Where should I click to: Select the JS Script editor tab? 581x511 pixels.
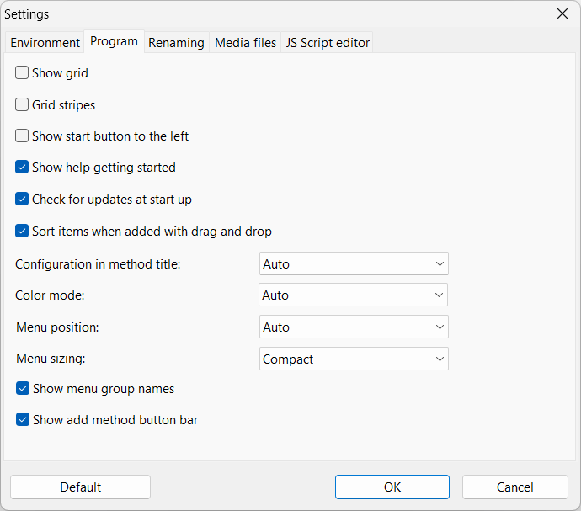[328, 43]
